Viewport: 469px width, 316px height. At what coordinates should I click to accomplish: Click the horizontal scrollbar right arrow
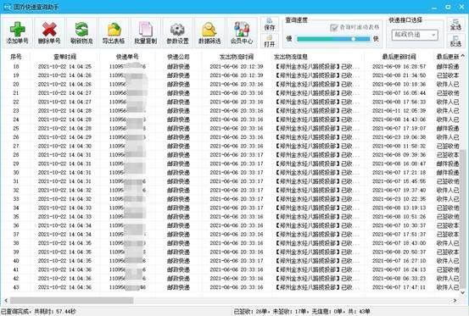[x=455, y=300]
